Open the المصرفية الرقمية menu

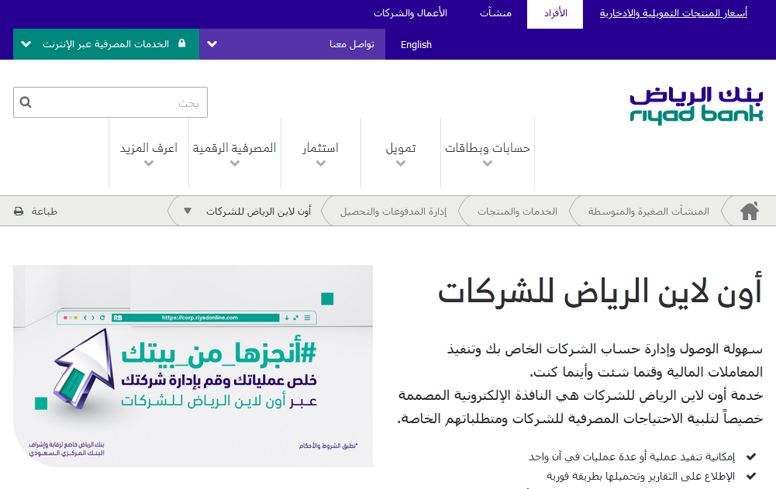point(235,148)
